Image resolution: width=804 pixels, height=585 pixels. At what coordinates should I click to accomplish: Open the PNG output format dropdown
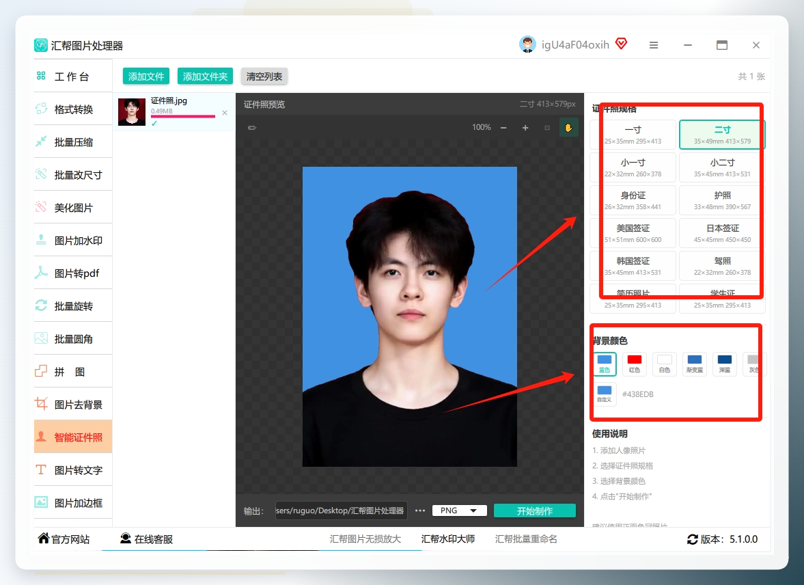459,511
